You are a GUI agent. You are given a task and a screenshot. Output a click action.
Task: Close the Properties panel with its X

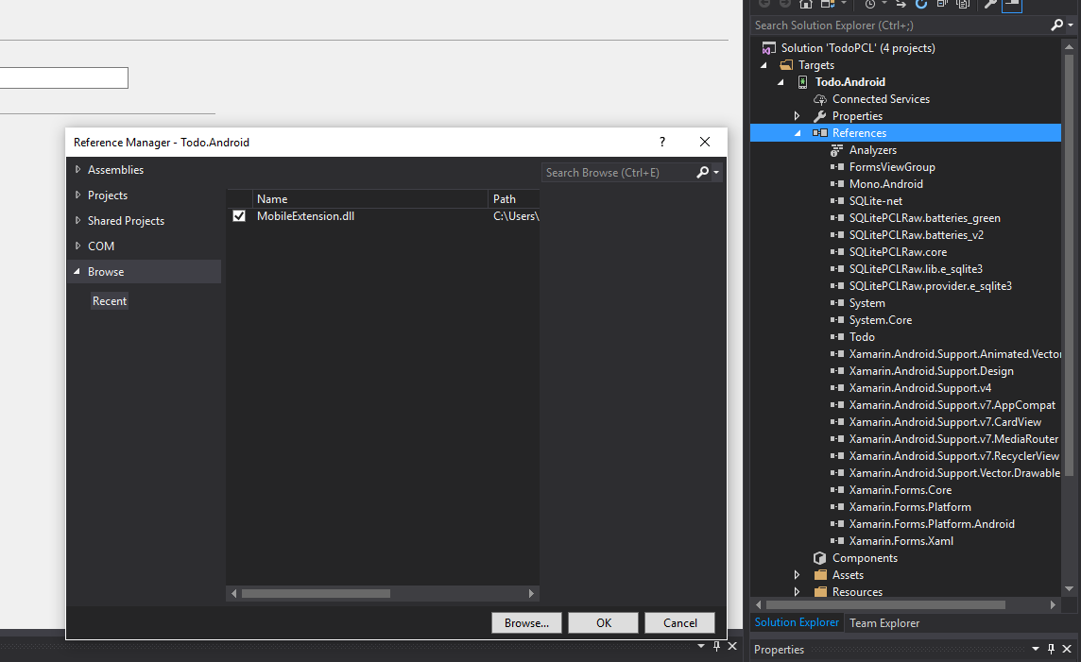1067,649
